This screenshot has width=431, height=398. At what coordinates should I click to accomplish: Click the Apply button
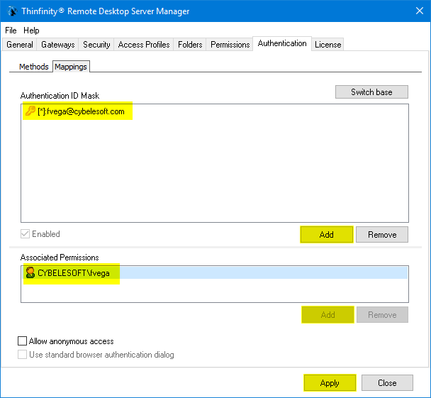tap(330, 383)
